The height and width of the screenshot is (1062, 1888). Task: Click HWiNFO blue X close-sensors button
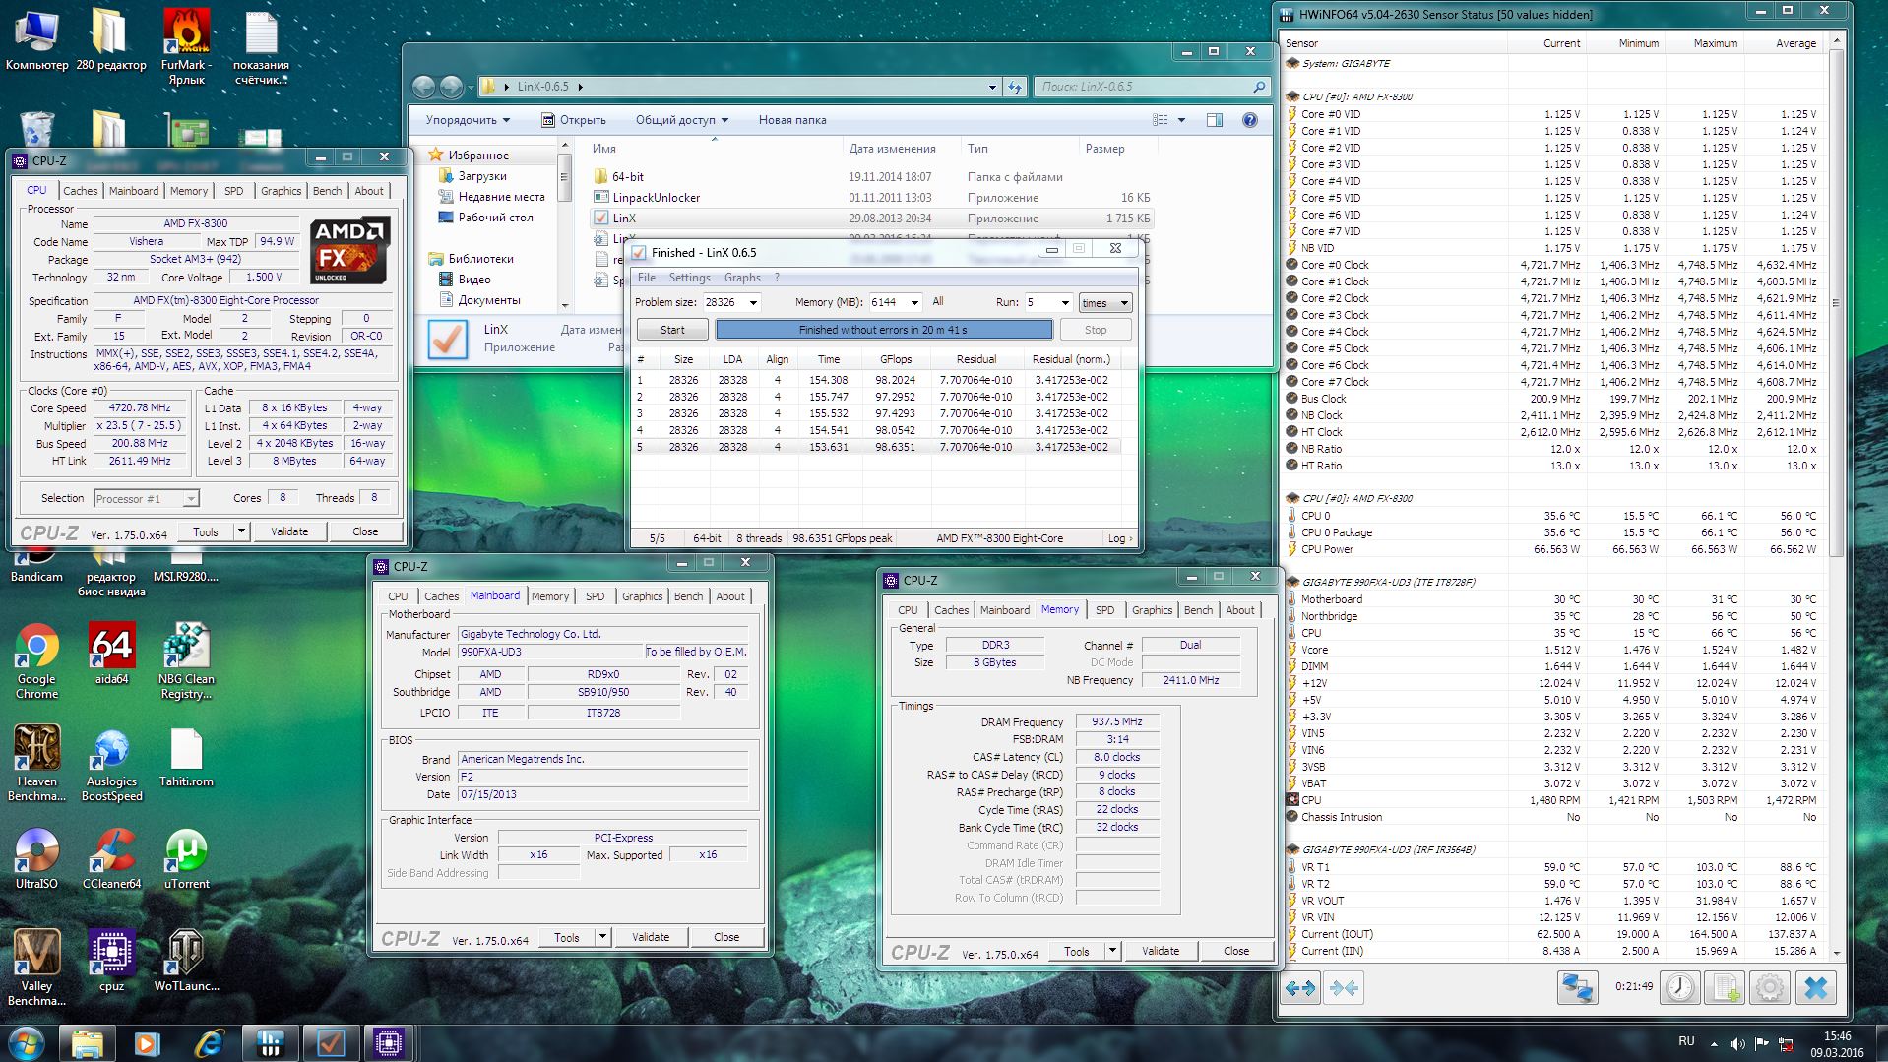(x=1816, y=987)
